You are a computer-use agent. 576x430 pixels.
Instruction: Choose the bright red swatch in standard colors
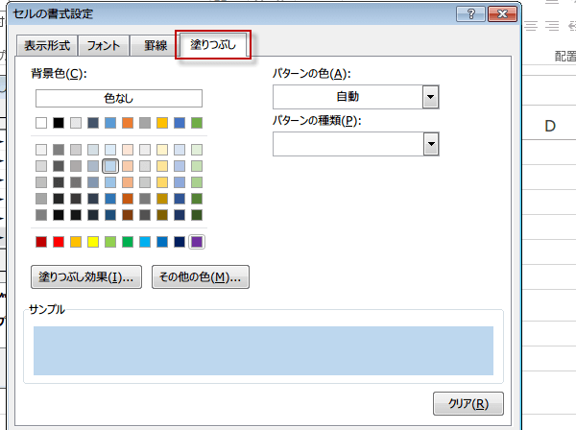tap(59, 242)
